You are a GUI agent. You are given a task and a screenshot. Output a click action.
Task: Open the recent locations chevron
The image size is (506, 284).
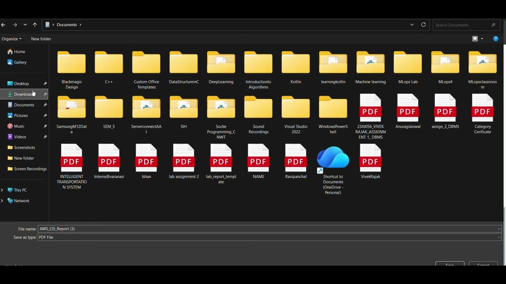tap(25, 25)
